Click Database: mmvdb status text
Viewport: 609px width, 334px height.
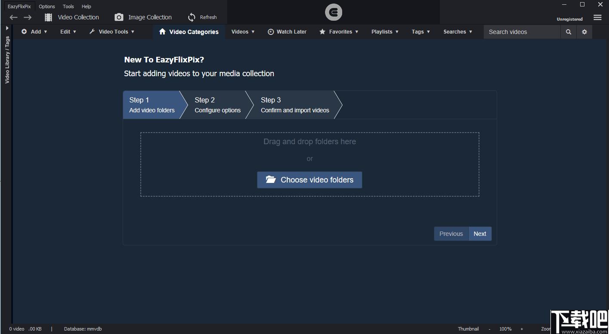[x=83, y=329]
